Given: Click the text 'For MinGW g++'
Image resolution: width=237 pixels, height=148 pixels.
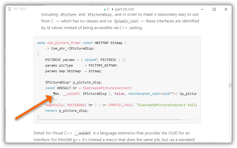Looking at the screenshot, I should (66, 140).
